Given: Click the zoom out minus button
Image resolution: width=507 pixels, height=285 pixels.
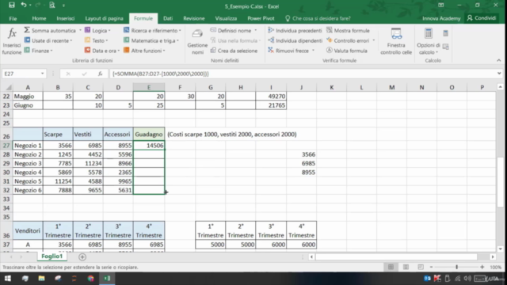Looking at the screenshot, I should pos(431,268).
